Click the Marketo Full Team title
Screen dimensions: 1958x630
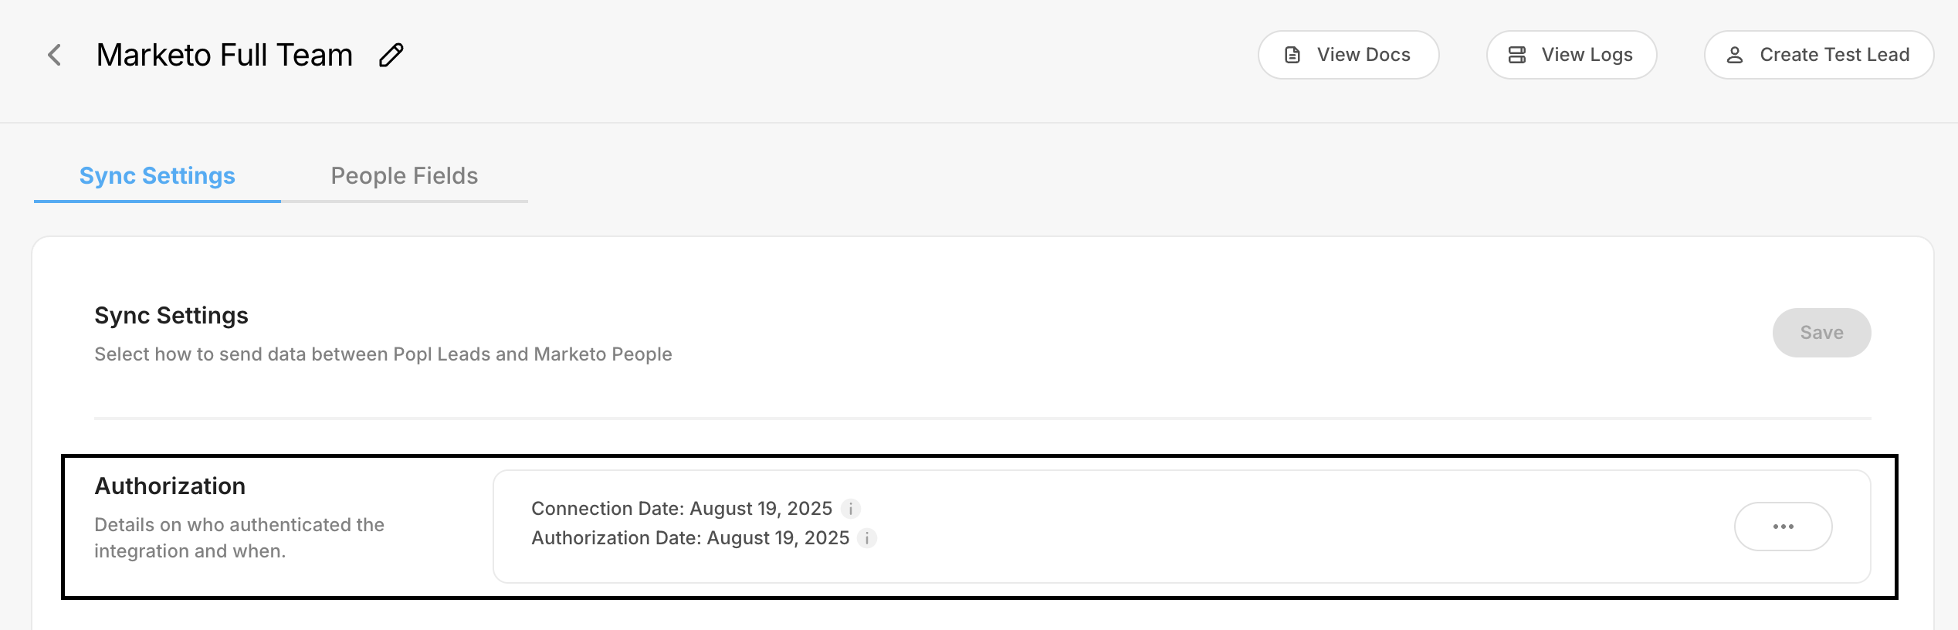coord(225,55)
